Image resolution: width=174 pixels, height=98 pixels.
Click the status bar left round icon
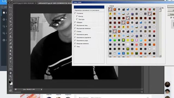[16, 89]
